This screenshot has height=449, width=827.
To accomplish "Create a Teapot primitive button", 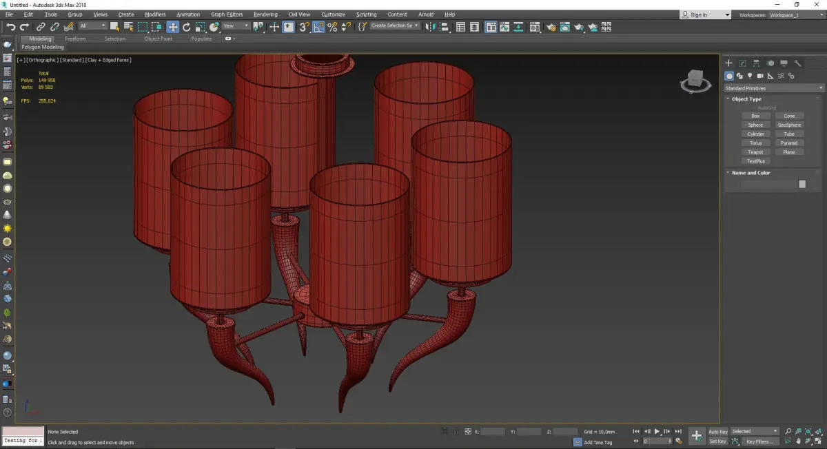I will pos(755,152).
